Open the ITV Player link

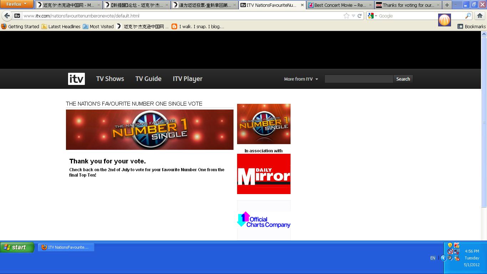point(188,79)
